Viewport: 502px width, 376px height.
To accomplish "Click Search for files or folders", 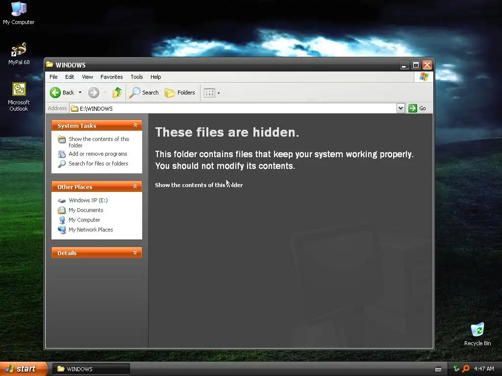I will (x=98, y=164).
